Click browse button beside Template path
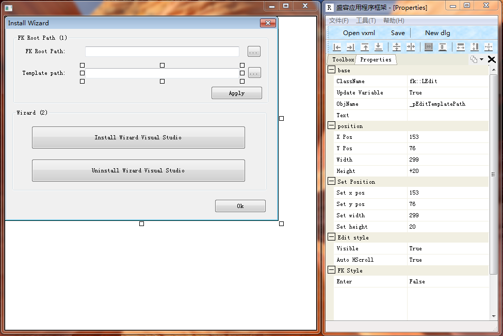503x336 pixels. (x=254, y=73)
